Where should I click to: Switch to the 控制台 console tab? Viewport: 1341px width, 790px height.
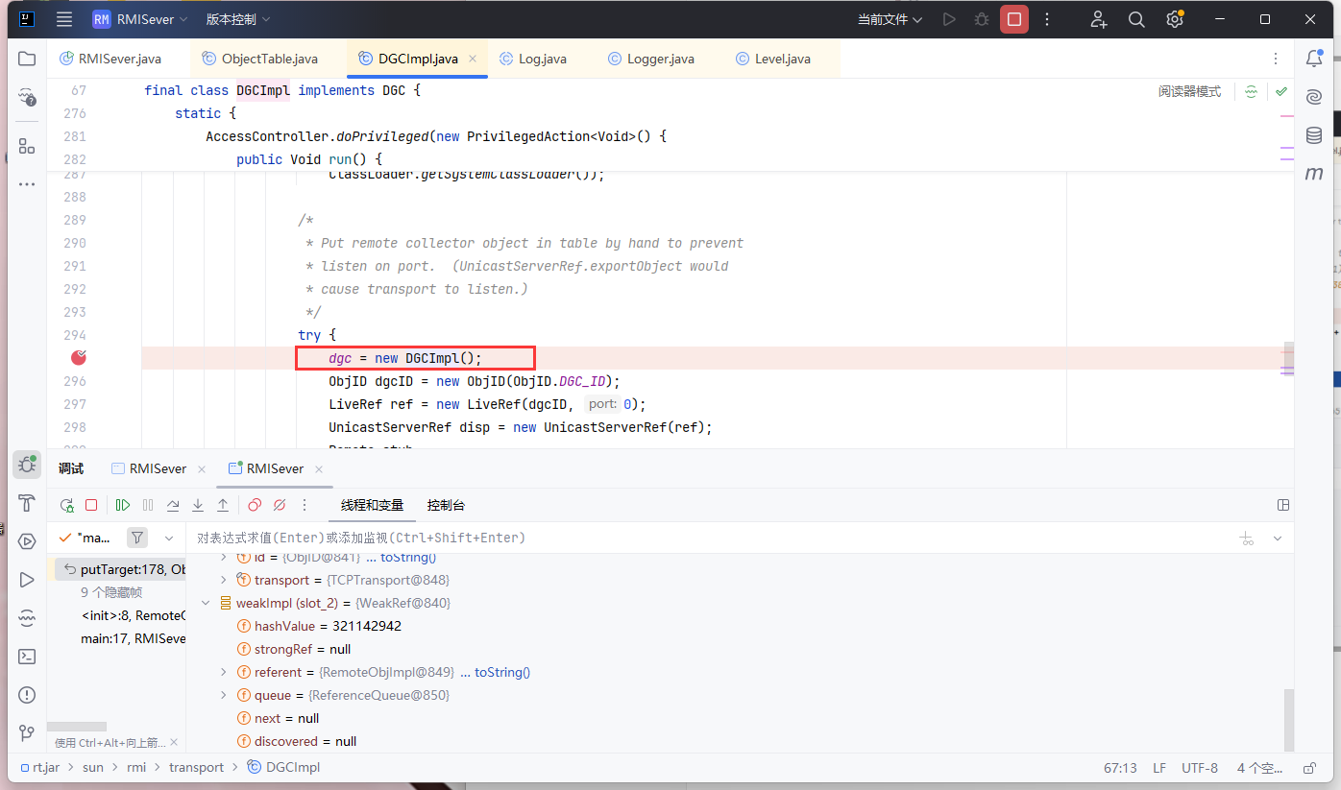pos(446,505)
